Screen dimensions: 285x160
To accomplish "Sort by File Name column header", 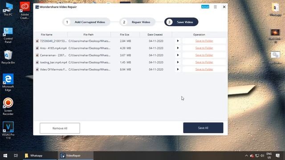I will tap(46, 35).
